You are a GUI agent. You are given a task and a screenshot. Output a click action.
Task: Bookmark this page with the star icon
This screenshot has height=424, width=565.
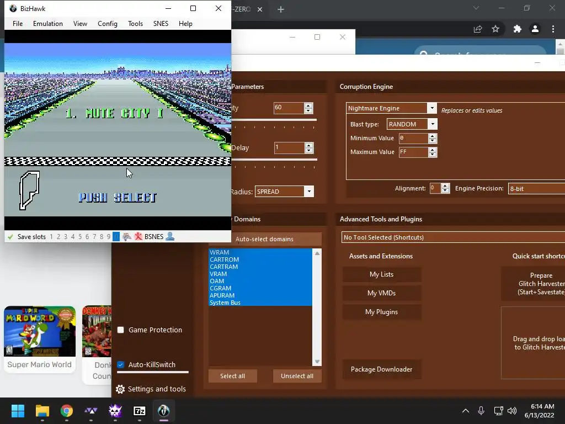(x=495, y=29)
